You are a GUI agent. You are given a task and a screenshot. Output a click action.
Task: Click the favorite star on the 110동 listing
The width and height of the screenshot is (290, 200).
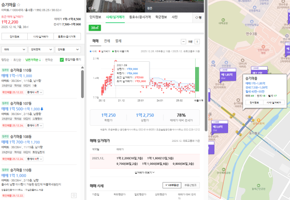point(74,195)
